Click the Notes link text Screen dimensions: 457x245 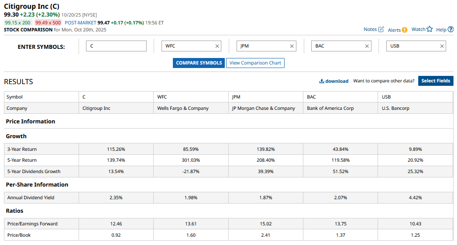click(x=370, y=30)
